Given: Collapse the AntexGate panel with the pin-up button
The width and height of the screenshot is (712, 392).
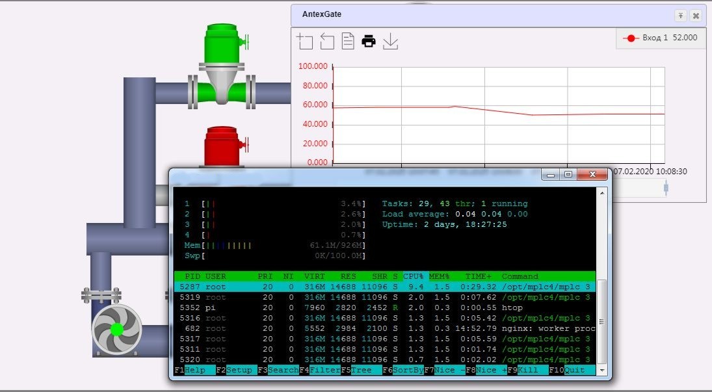Looking at the screenshot, I should (x=680, y=16).
